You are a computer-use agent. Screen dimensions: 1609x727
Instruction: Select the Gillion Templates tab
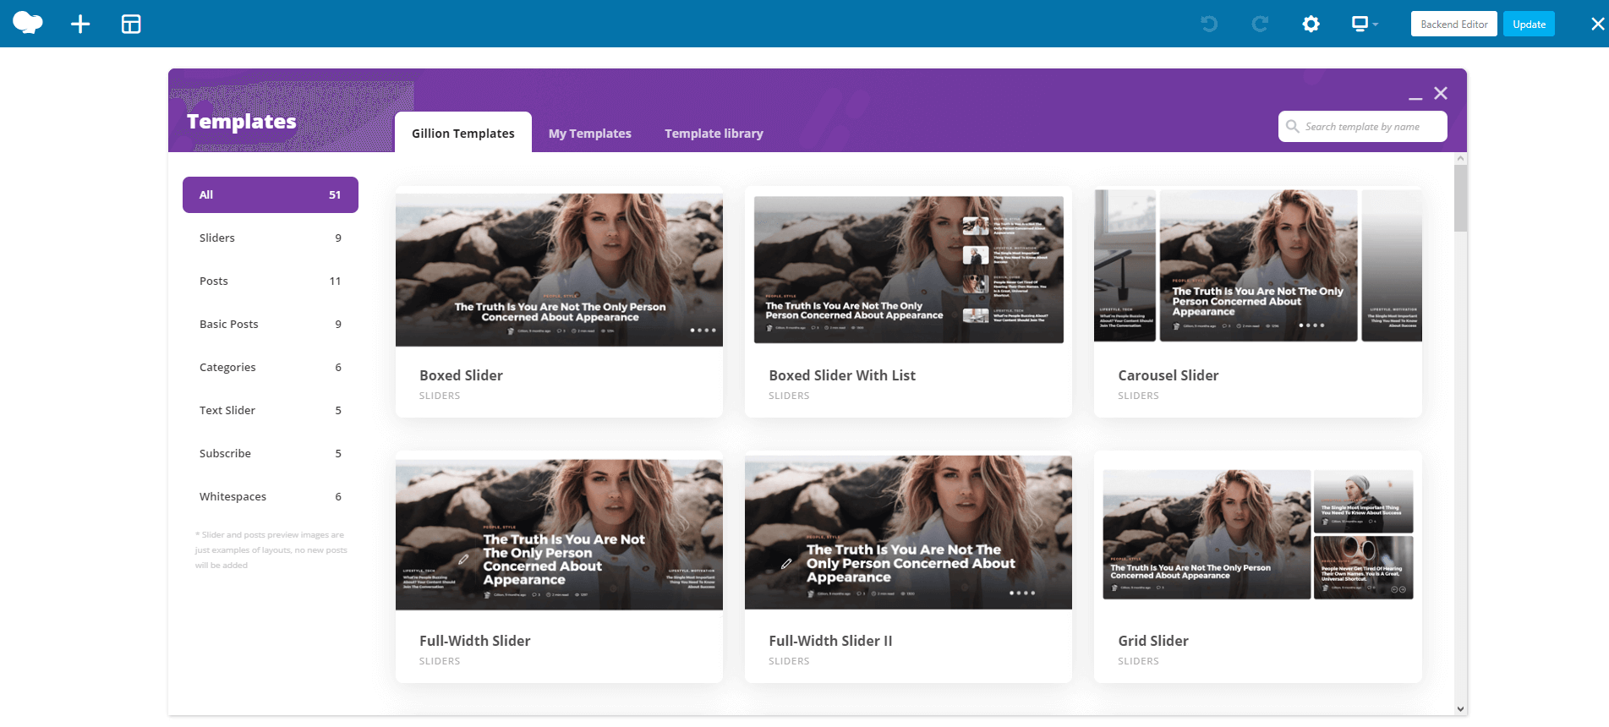(462, 133)
